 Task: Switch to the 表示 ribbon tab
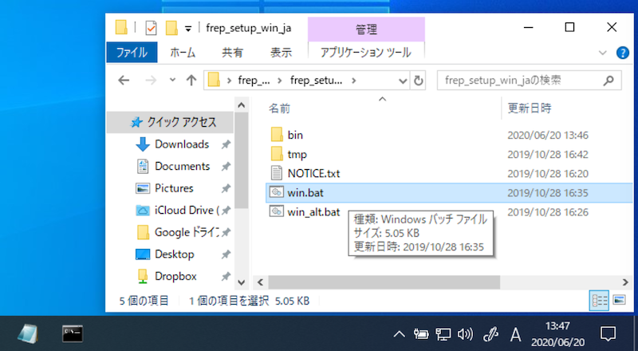tap(281, 53)
